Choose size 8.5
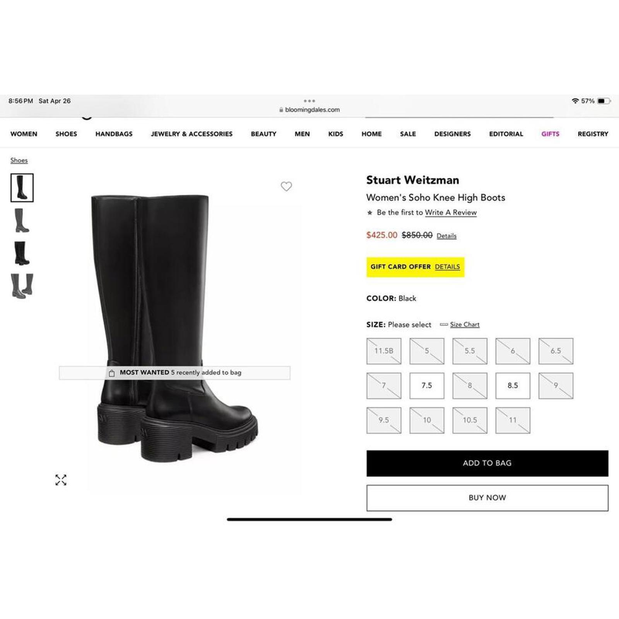619x619 pixels. (513, 386)
